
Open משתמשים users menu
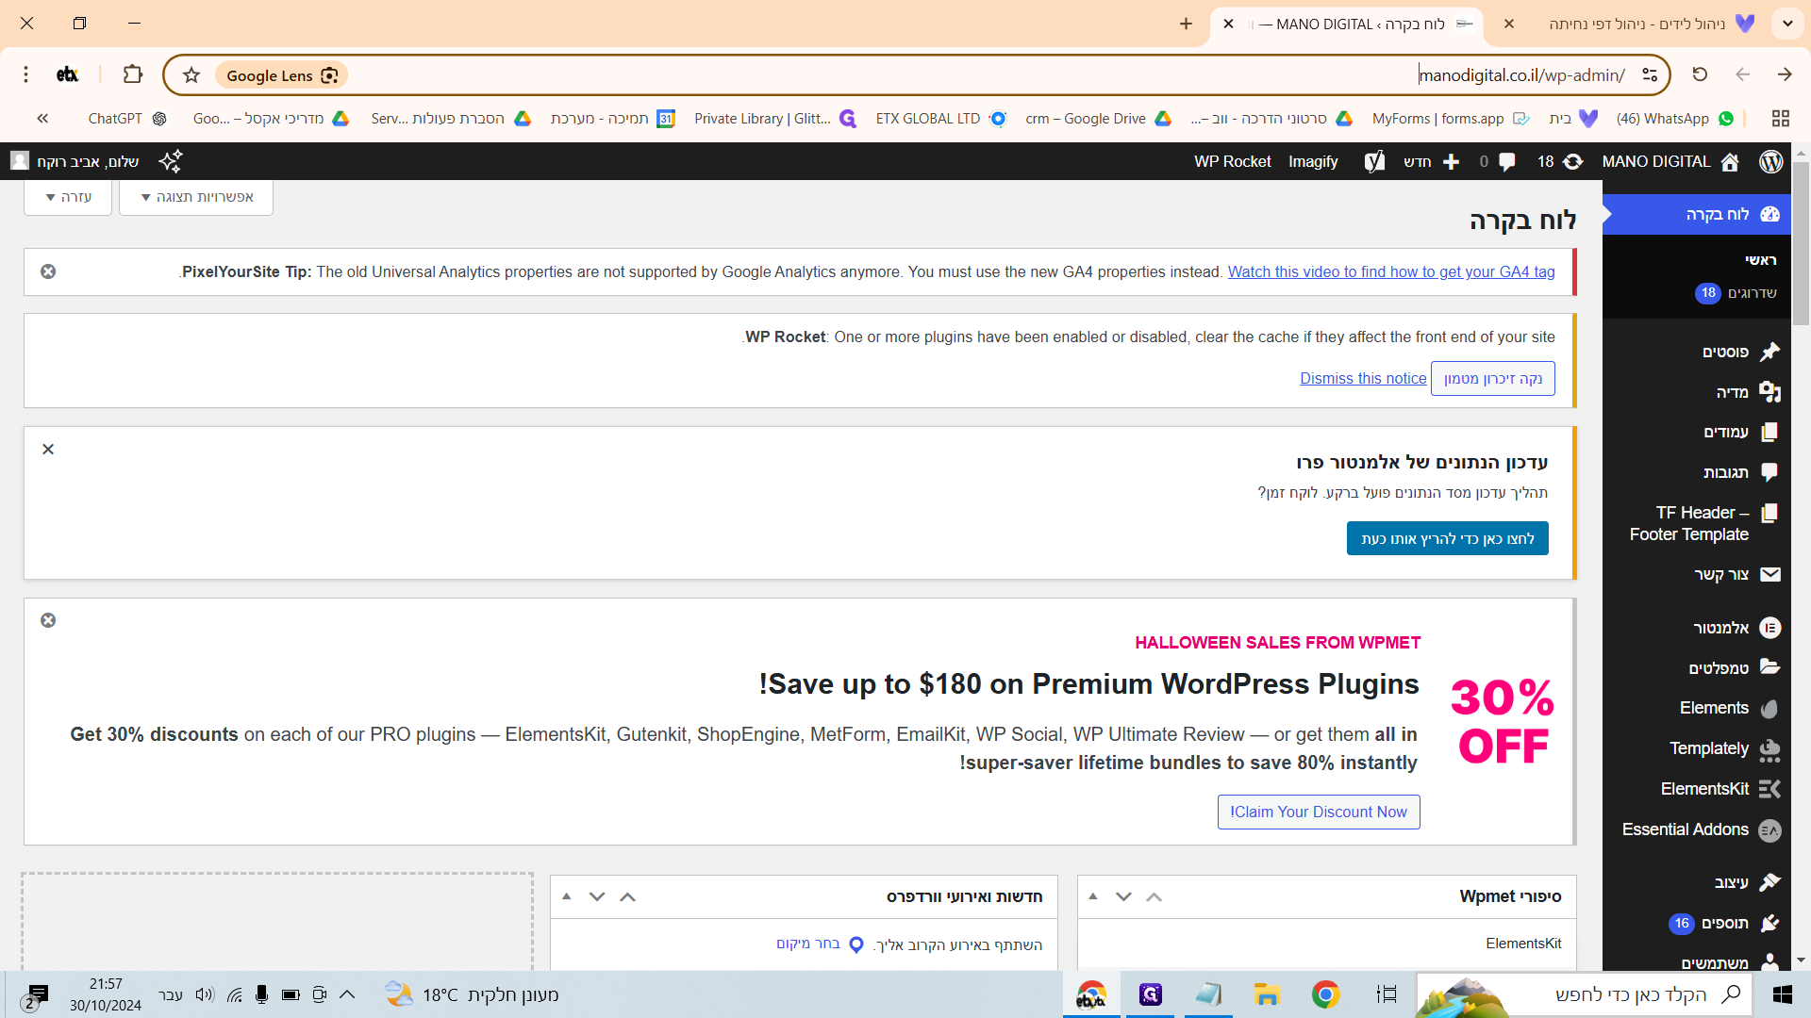1696,962
